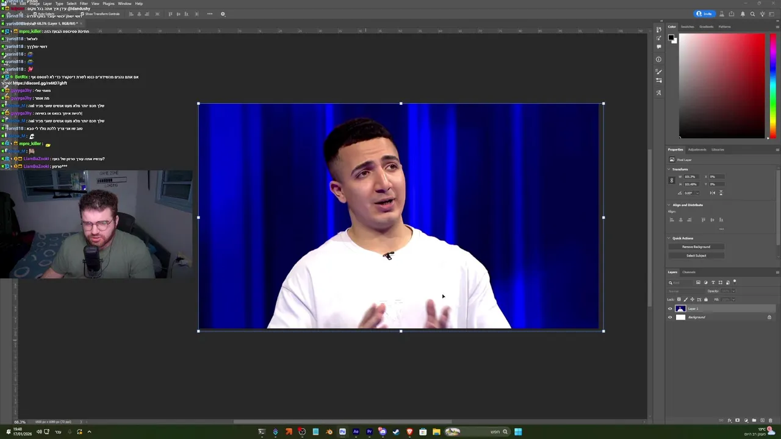The height and width of the screenshot is (439, 781).
Task: Open the View menu
Action: point(95,4)
